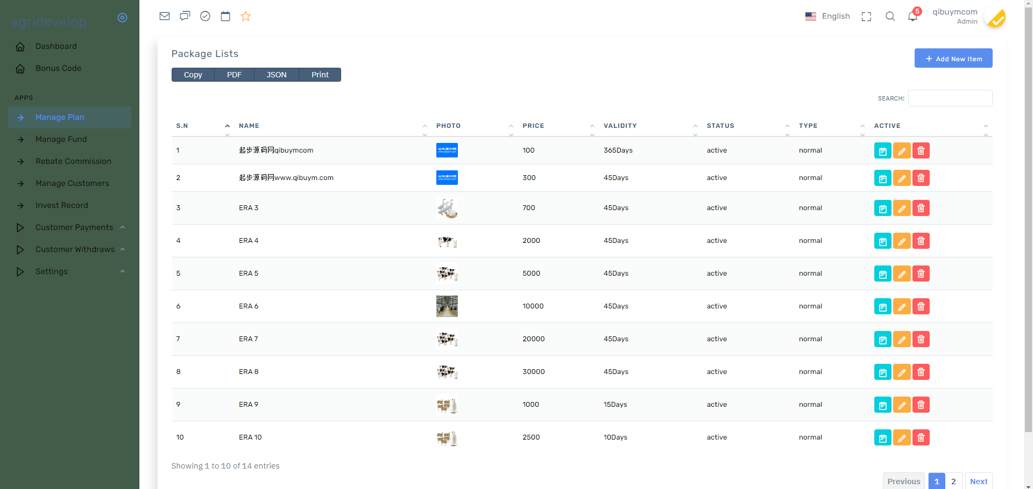The height and width of the screenshot is (489, 1033).
Task: Click the admin profile avatar
Action: coord(995,17)
